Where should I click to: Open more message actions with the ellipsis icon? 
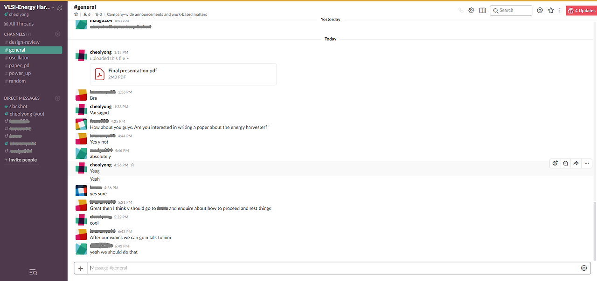pos(587,163)
